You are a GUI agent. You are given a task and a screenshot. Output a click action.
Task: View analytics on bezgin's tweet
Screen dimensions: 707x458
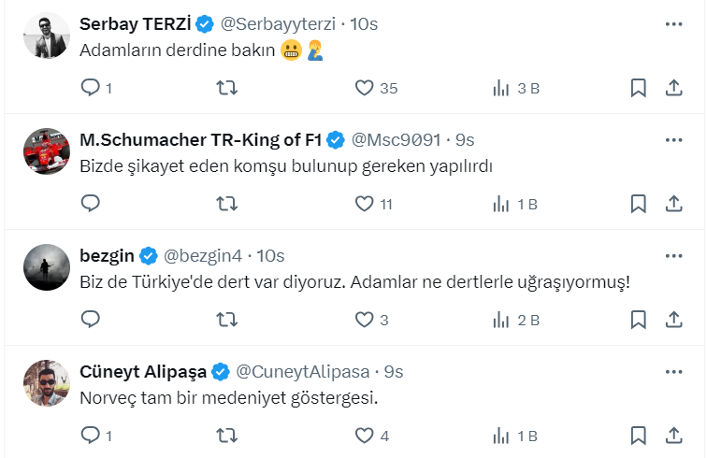pyautogui.click(x=501, y=320)
